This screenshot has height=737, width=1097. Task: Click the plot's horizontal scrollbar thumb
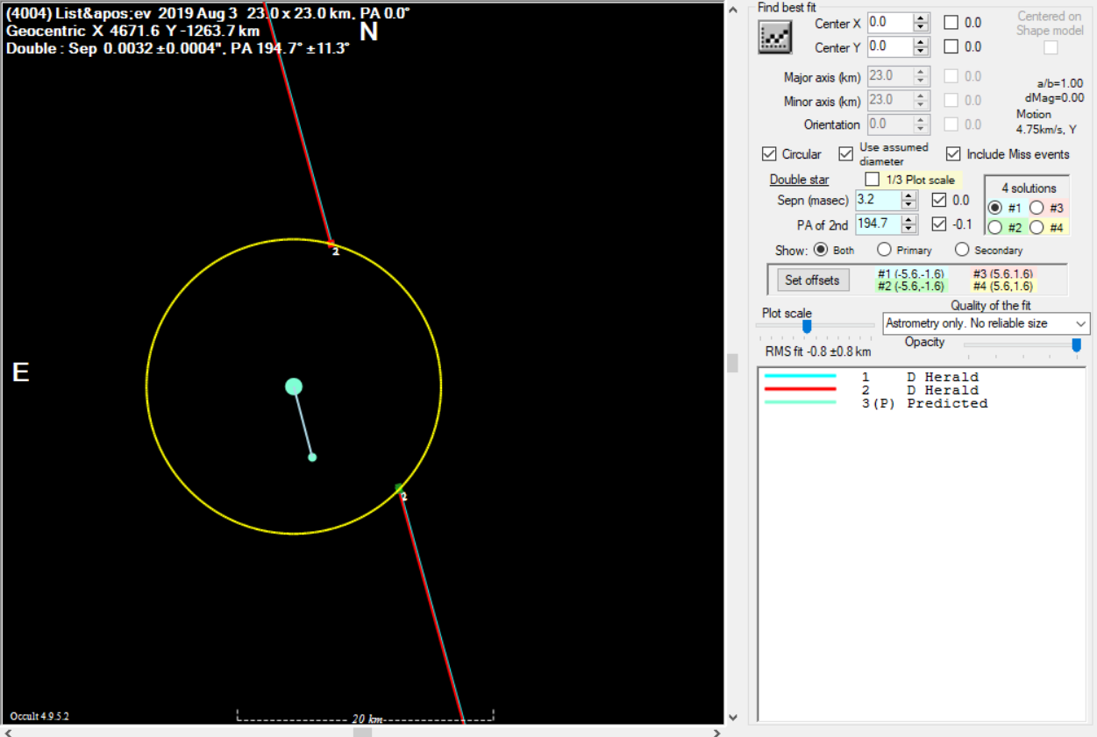click(x=362, y=732)
